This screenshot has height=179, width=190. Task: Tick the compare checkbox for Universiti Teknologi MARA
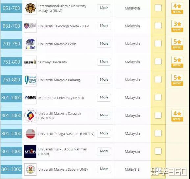(158, 26)
